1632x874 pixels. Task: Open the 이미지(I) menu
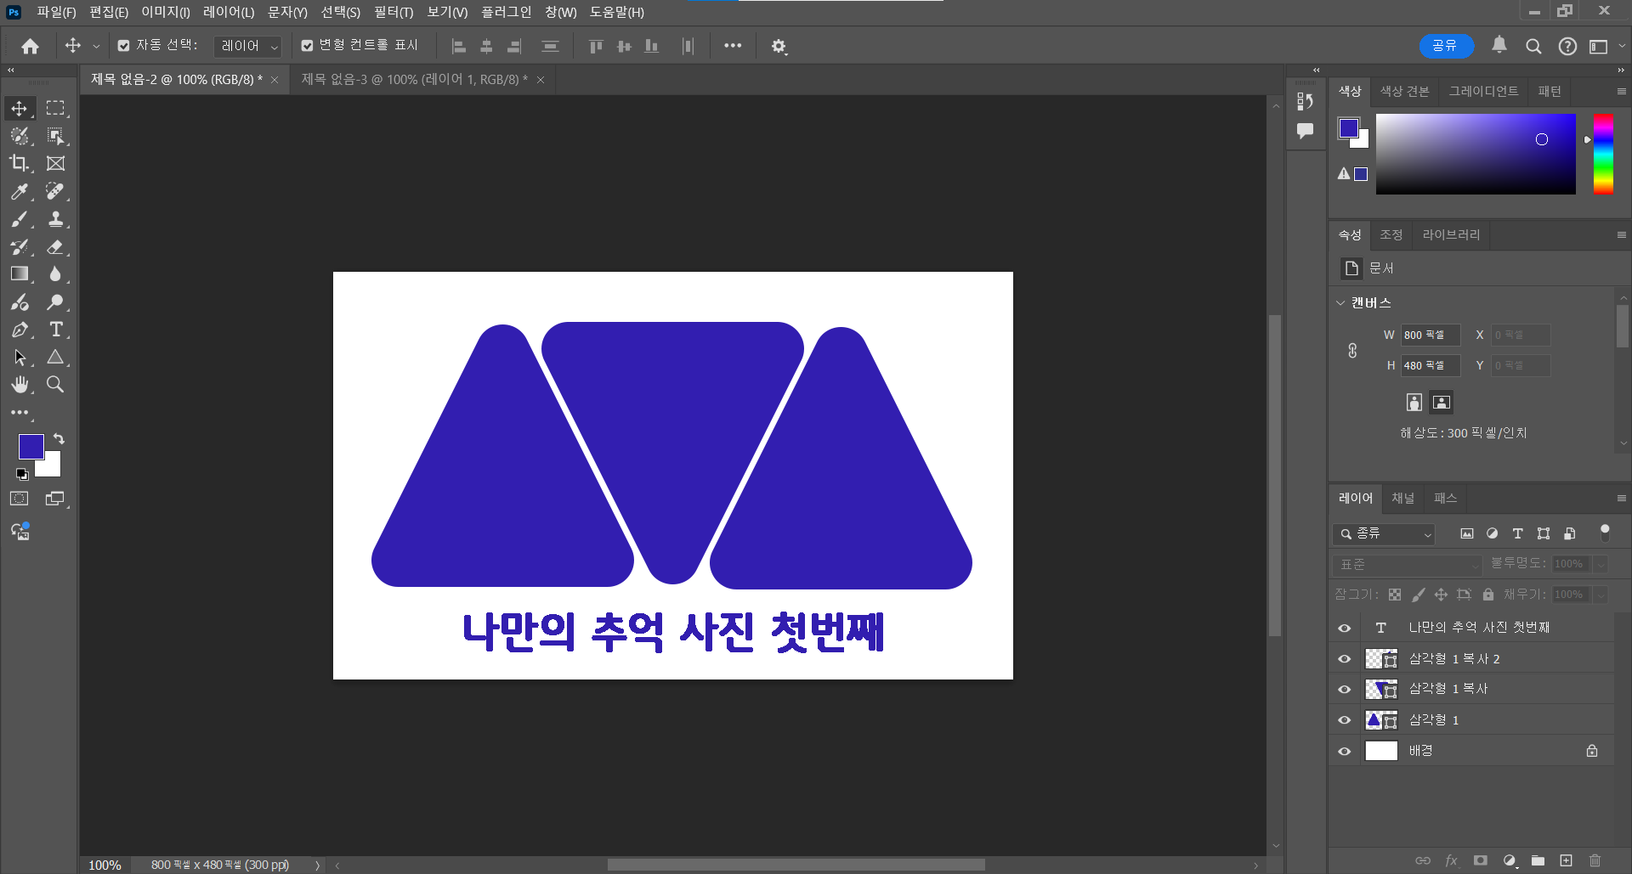166,12
